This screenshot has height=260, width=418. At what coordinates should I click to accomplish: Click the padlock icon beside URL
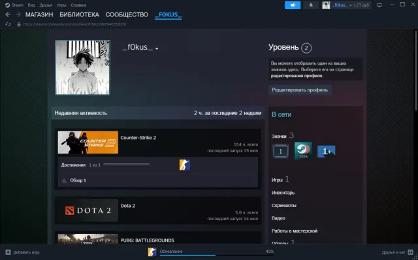(x=19, y=24)
